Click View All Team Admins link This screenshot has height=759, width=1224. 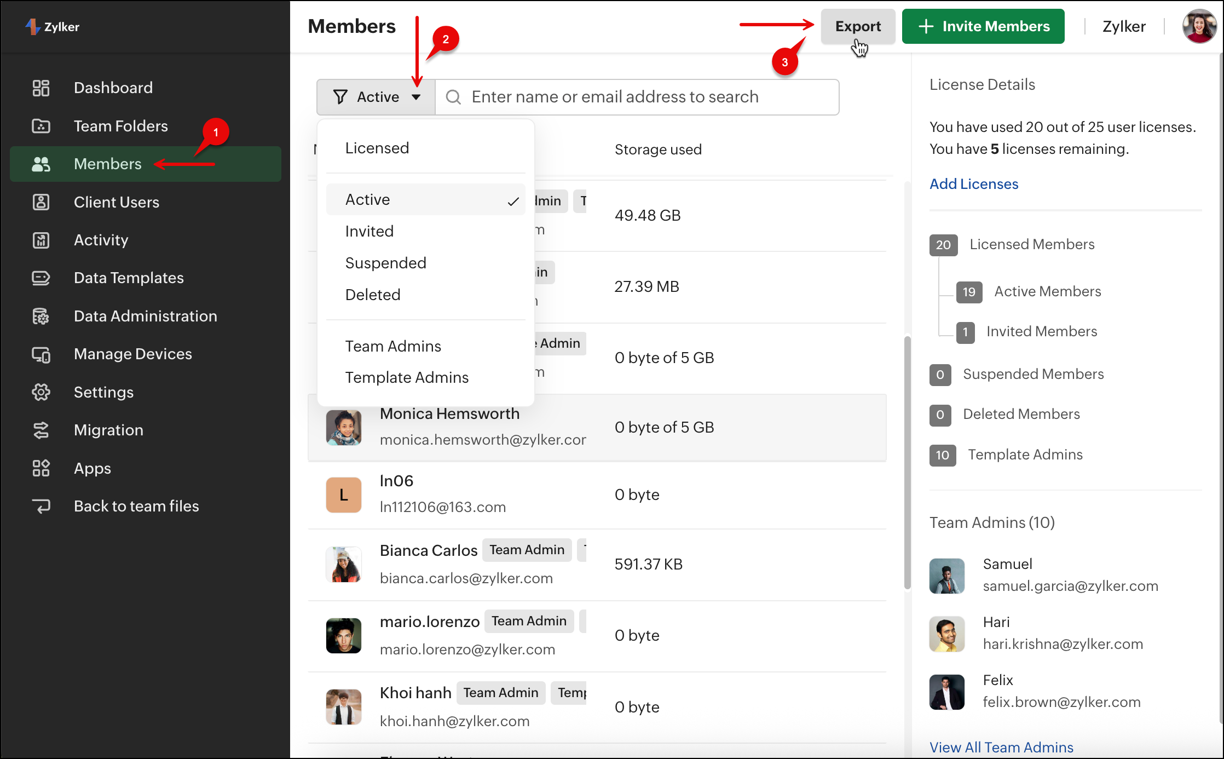click(x=1001, y=747)
